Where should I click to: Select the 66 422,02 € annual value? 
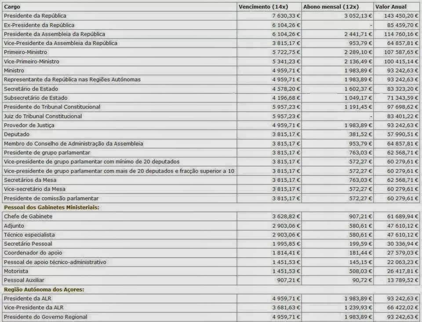(x=403, y=308)
